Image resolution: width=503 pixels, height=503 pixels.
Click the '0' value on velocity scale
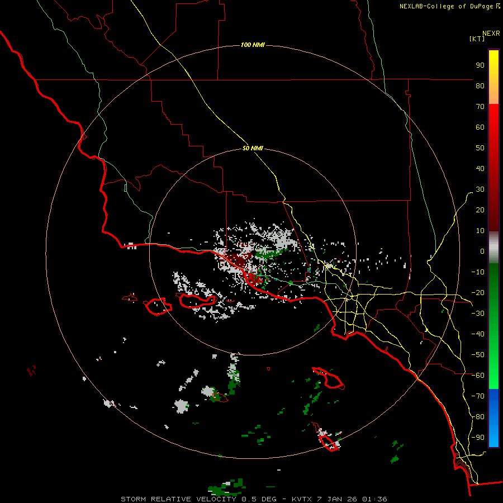[482, 251]
